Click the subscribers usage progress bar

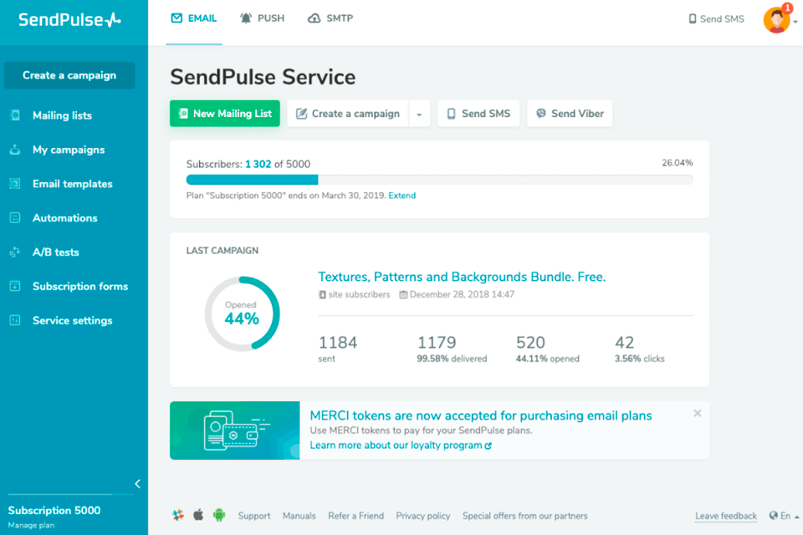439,180
